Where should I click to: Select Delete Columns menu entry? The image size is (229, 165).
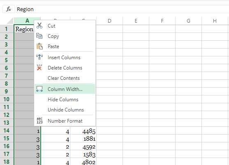tap(65, 68)
